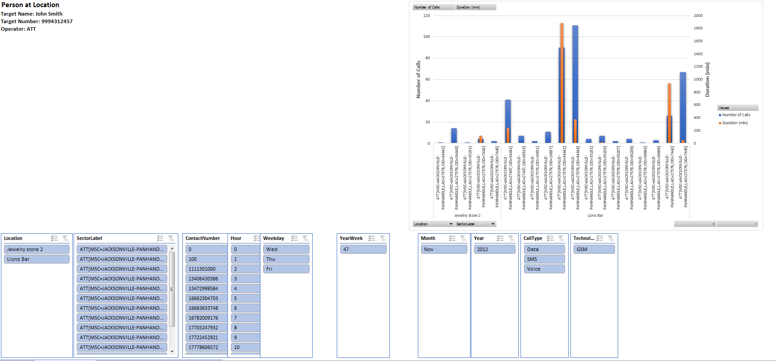
Task: Toggle multi-select on the Month slicer
Action: point(452,239)
